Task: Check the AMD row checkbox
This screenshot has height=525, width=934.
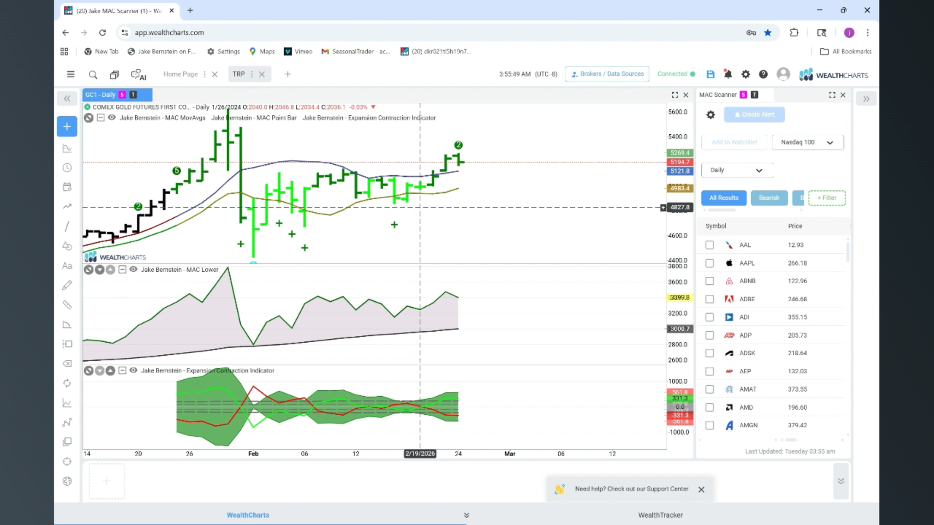Action: tap(710, 407)
